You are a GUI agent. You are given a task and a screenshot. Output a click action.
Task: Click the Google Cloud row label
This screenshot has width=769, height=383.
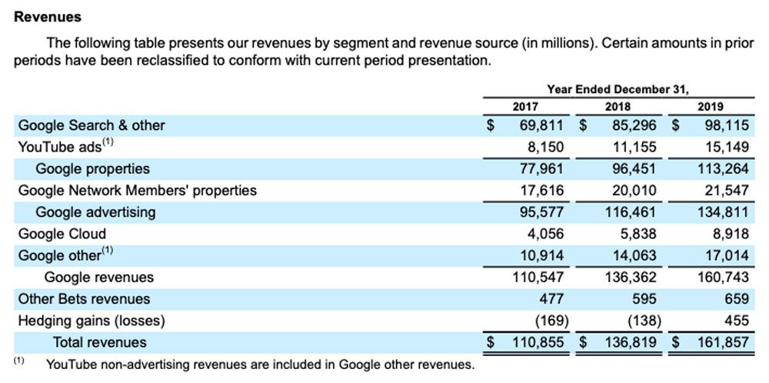(62, 234)
